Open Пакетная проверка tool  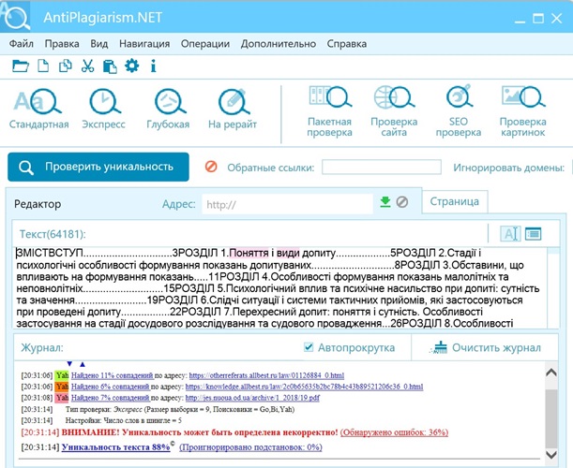329,111
